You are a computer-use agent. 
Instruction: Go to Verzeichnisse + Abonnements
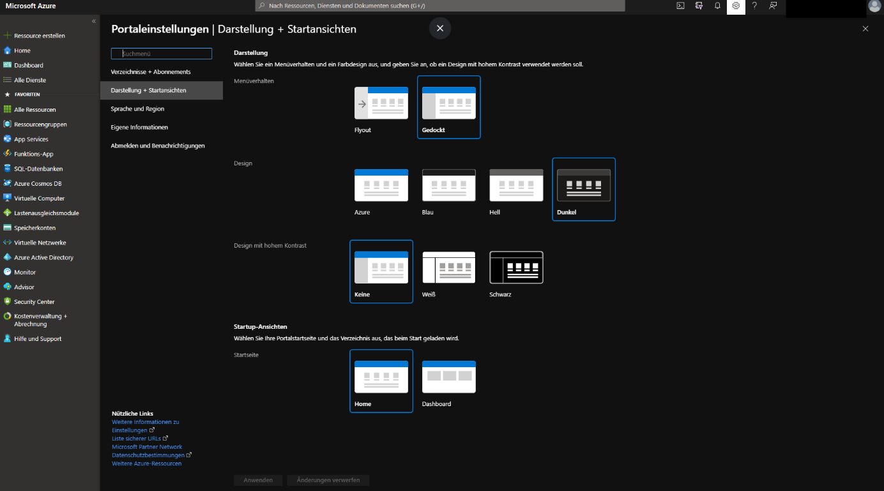point(151,72)
